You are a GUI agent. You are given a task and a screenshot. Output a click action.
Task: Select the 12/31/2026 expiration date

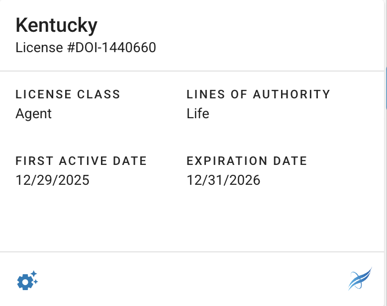tap(223, 180)
